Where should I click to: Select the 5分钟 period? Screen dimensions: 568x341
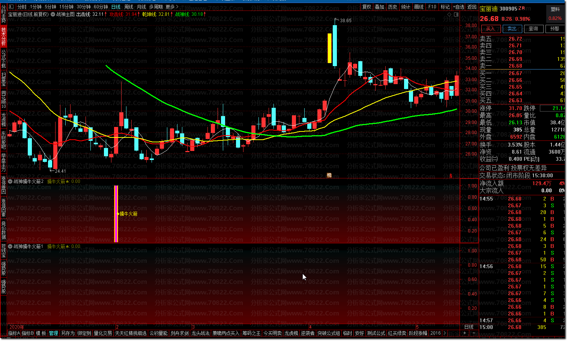(x=50, y=7)
